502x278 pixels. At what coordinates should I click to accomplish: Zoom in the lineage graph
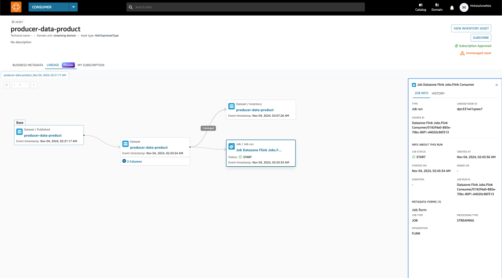[14, 85]
